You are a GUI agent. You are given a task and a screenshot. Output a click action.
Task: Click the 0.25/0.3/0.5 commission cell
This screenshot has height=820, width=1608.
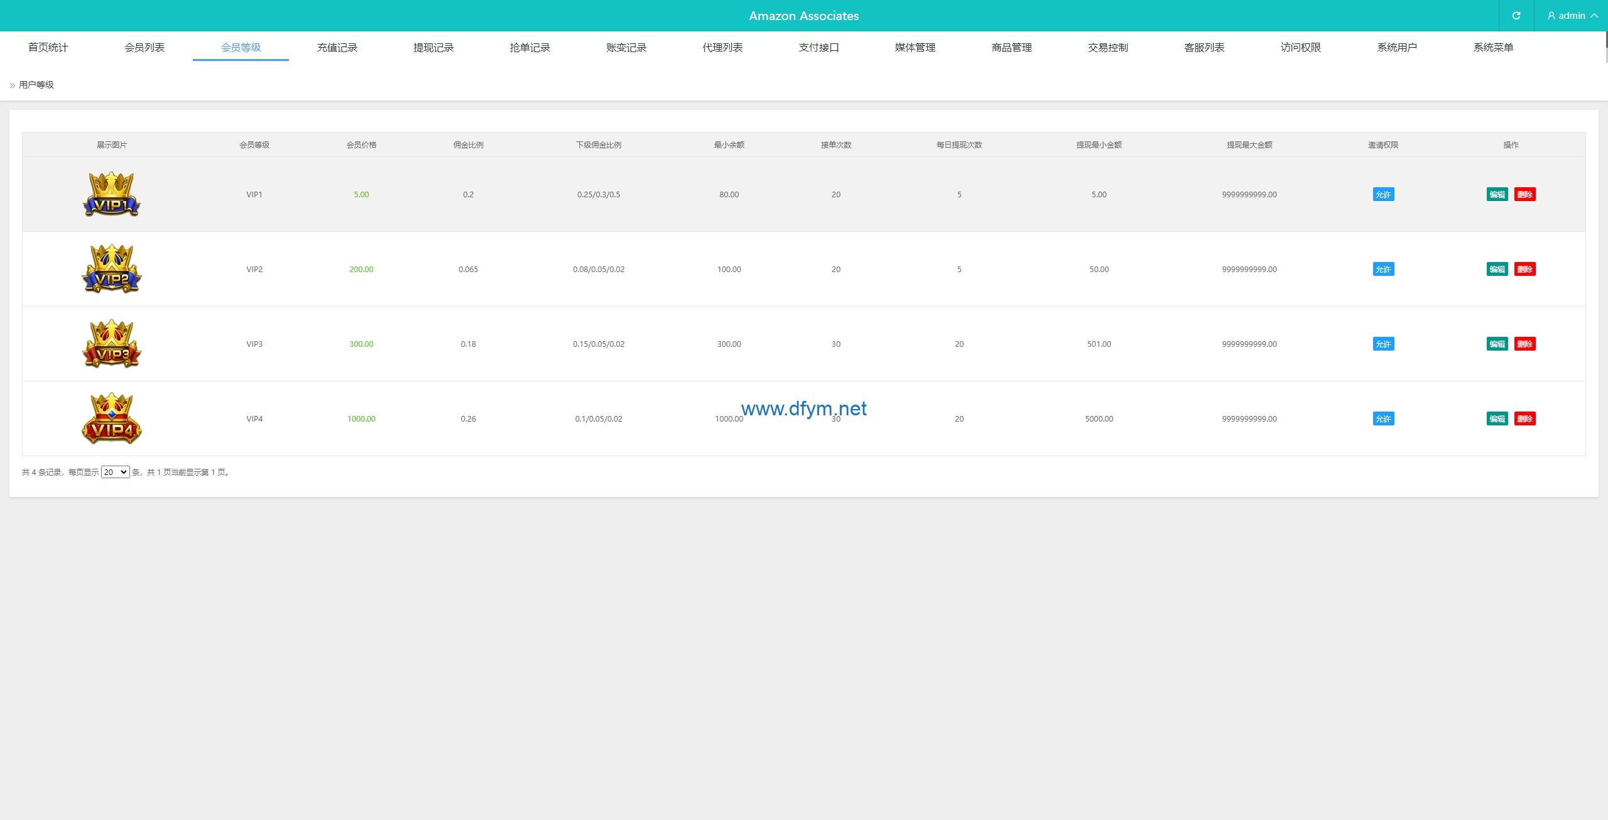click(599, 194)
